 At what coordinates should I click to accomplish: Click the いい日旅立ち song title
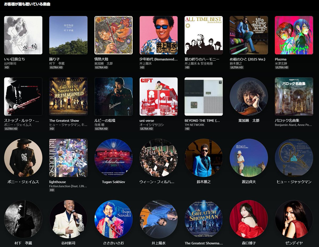point(15,59)
